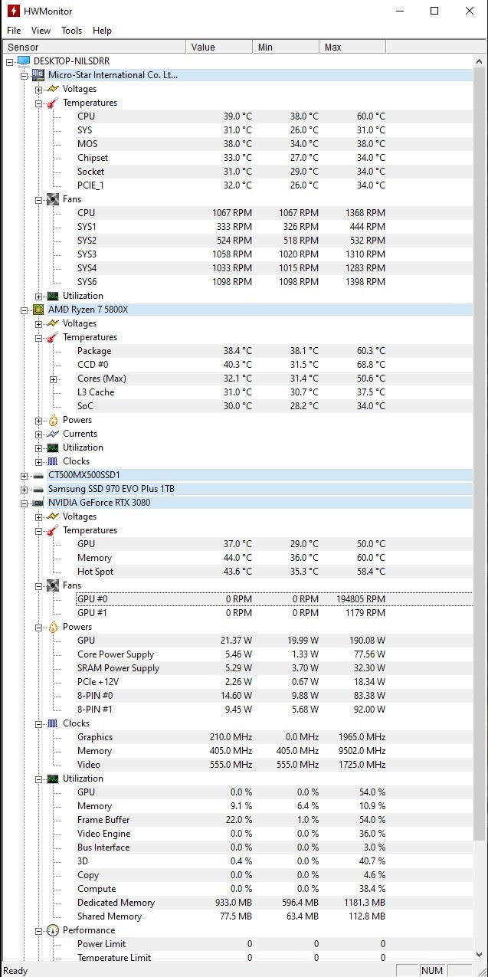Select the CCD #0 temperature row
The height and width of the screenshot is (977, 488).
274,365
